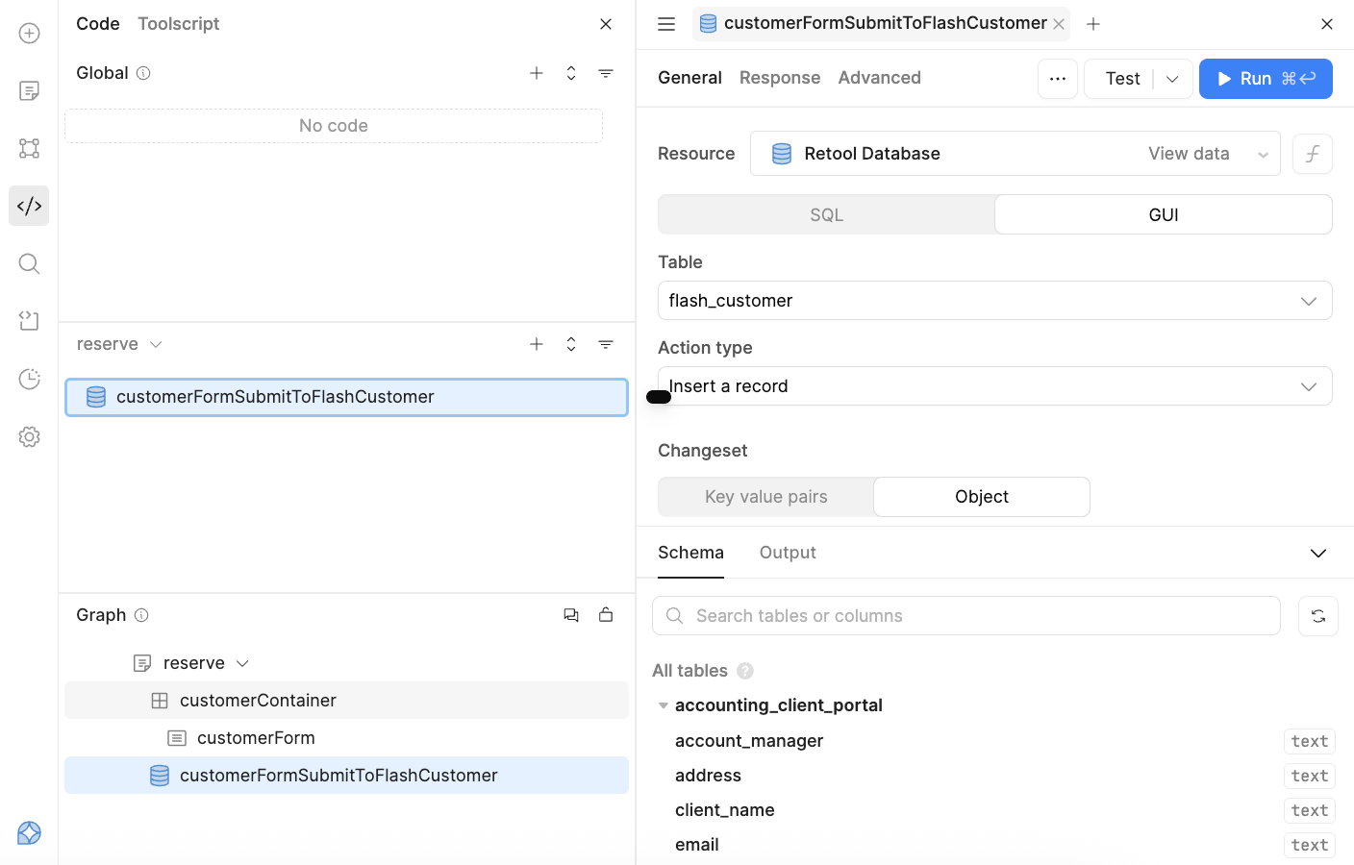Switch to the Response tab
This screenshot has height=865, width=1354.
779,78
